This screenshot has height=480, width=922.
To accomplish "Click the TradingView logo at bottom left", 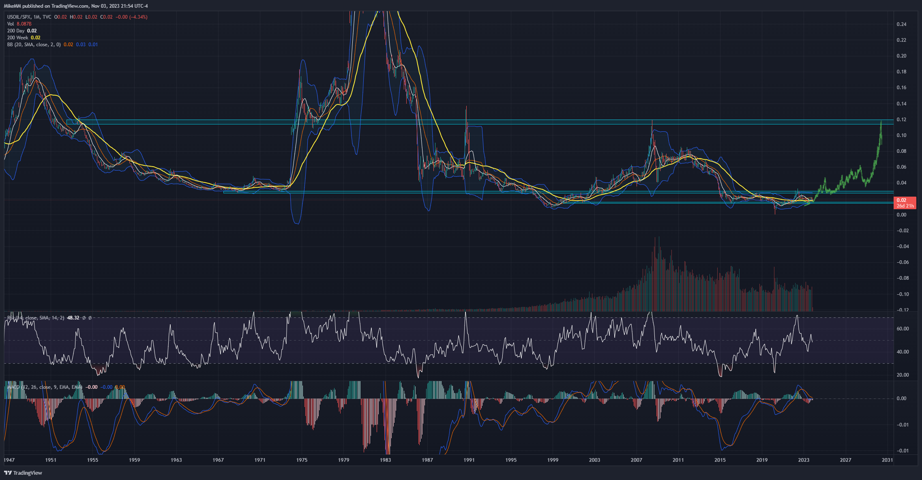I will (23, 473).
